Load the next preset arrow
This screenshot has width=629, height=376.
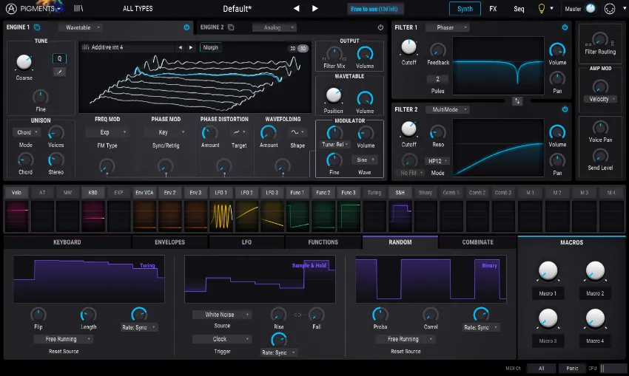(x=315, y=8)
